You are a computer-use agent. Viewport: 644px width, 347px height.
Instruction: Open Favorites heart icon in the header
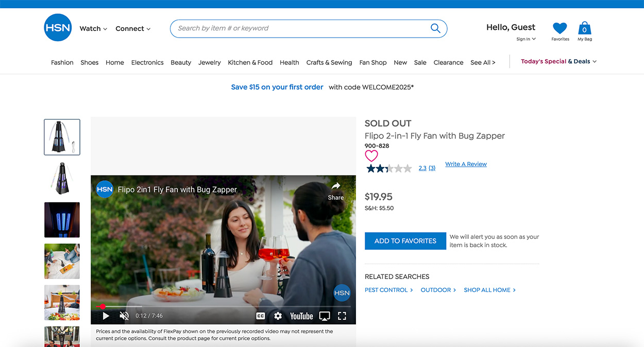tap(560, 28)
